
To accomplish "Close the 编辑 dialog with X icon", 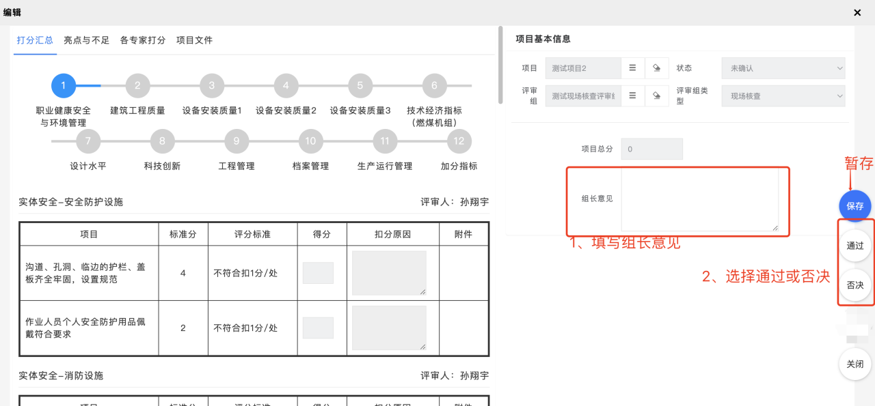I will pos(857,12).
